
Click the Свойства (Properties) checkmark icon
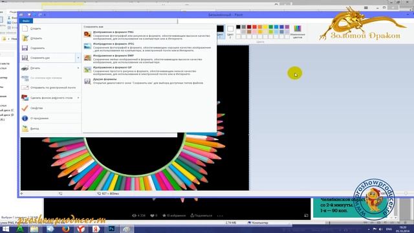(x=25, y=108)
